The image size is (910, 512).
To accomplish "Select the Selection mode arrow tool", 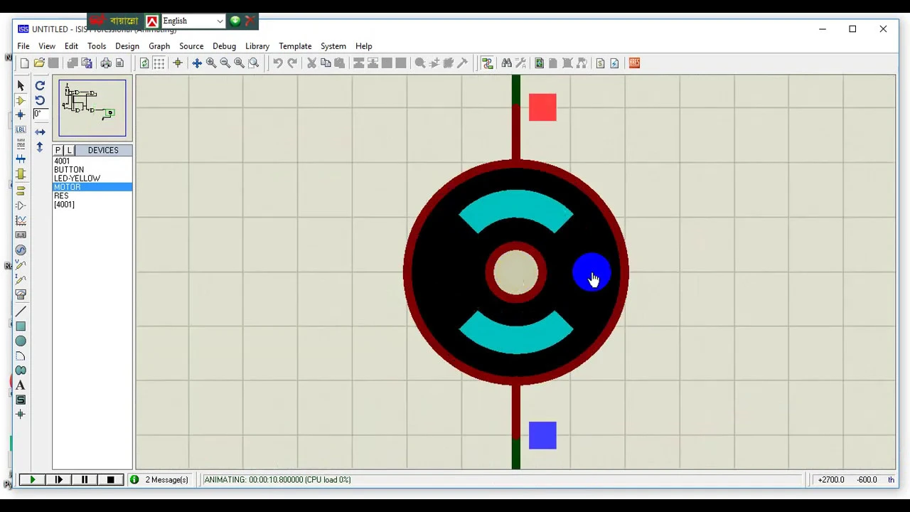I will point(21,85).
